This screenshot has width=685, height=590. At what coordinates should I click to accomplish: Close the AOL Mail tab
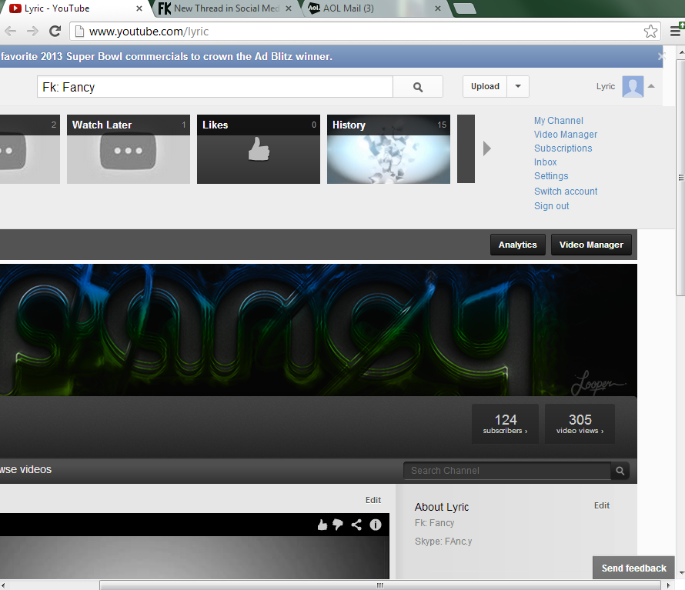pyautogui.click(x=438, y=8)
